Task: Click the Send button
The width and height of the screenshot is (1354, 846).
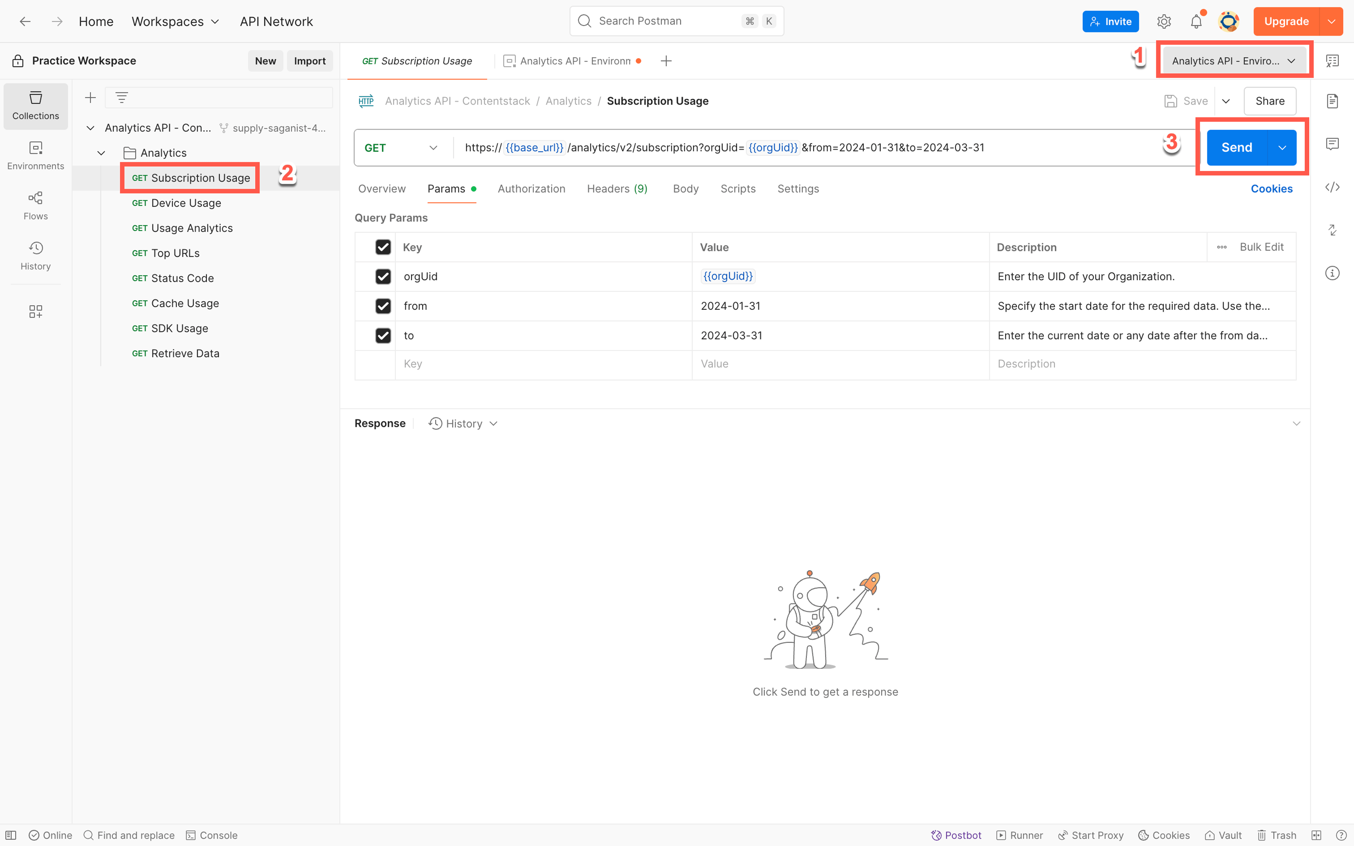Action: point(1237,148)
